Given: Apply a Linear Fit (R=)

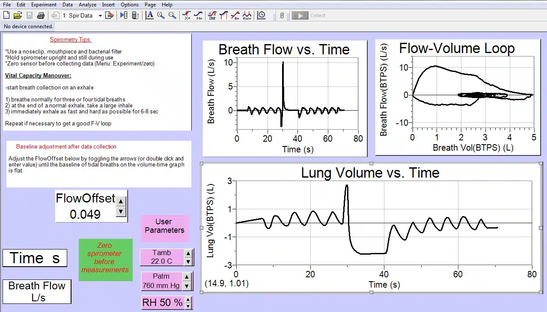Looking at the screenshot, I should point(235,15).
